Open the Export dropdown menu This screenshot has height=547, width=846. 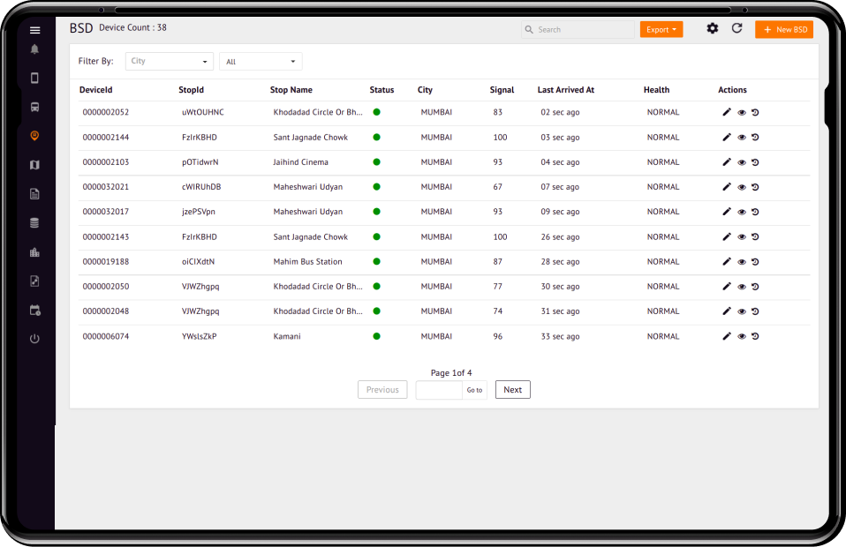coord(661,30)
